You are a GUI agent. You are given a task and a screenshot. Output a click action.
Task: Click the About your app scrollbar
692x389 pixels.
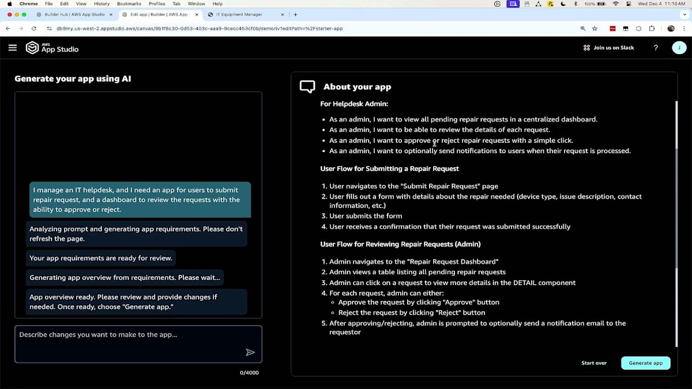(x=676, y=225)
